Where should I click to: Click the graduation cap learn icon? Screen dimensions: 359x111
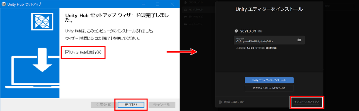click(x=185, y=17)
